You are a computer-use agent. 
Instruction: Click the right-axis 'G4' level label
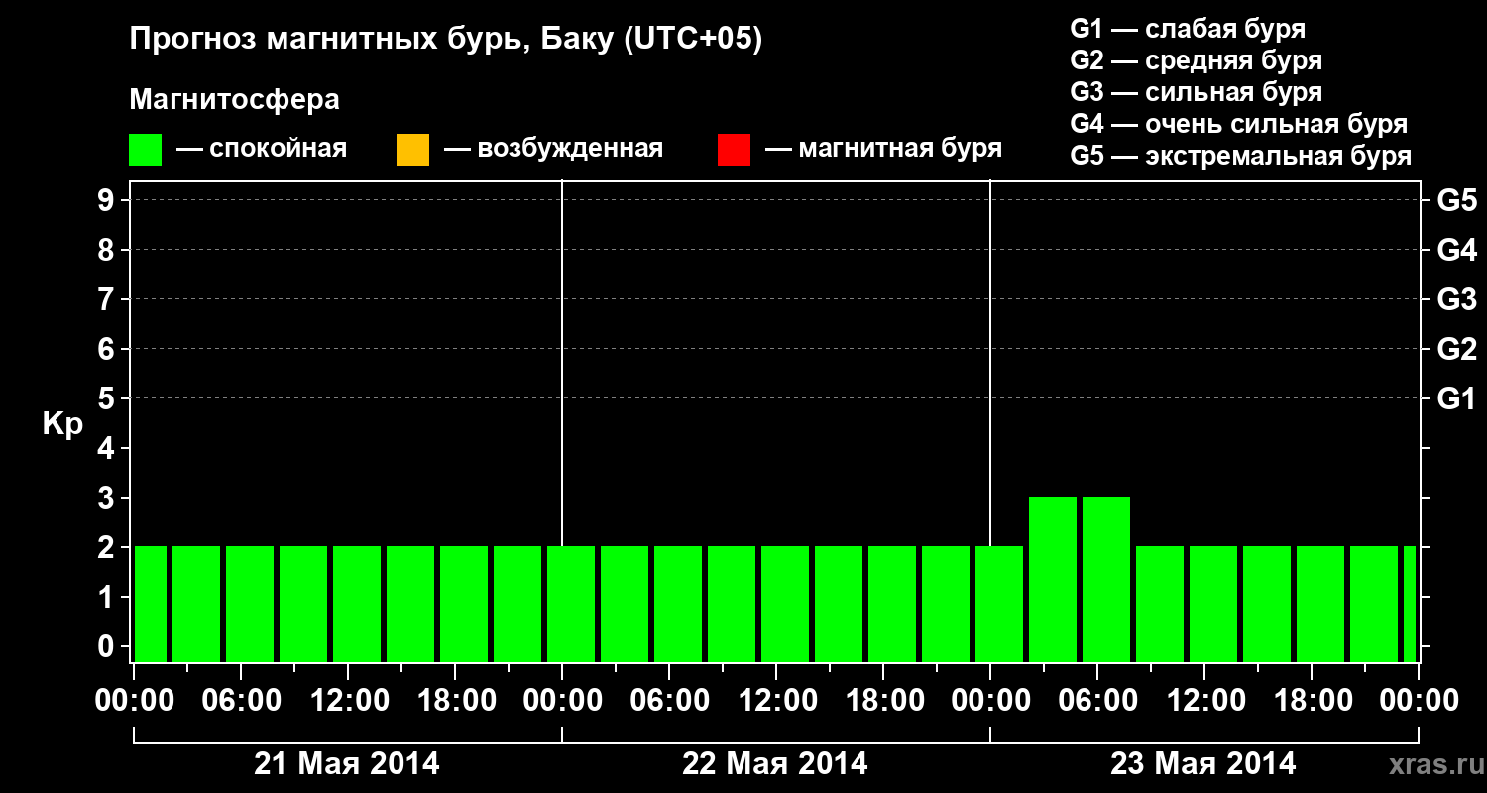pyautogui.click(x=1457, y=250)
